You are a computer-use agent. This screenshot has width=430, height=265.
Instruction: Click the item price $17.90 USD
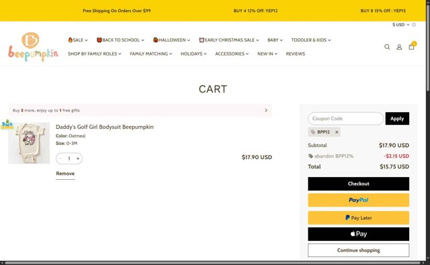pyautogui.click(x=257, y=157)
